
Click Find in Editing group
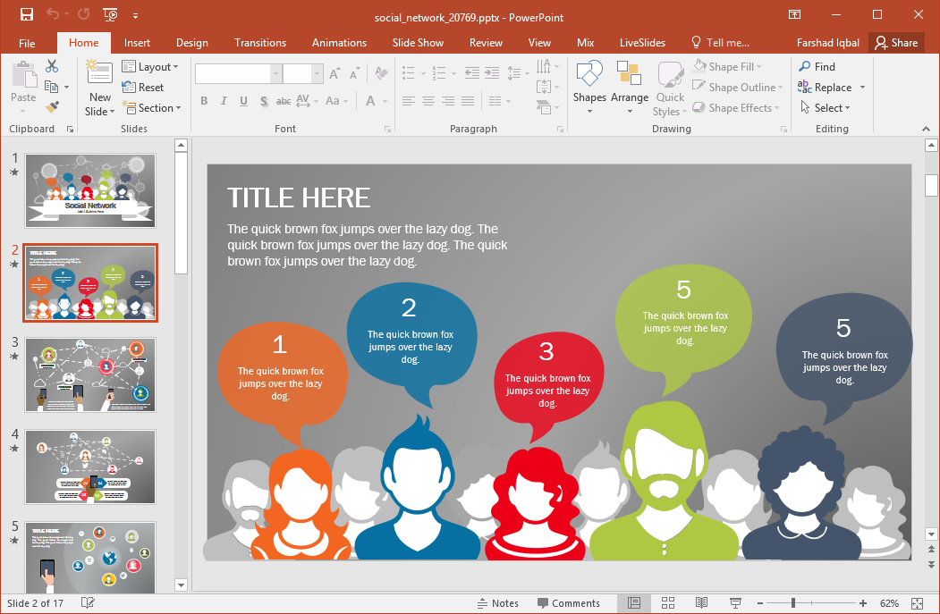817,67
